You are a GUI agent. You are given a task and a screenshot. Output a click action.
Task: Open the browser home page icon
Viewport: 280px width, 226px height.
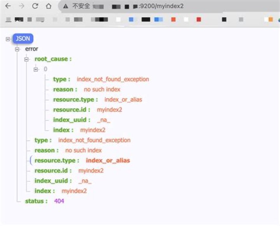click(x=48, y=6)
